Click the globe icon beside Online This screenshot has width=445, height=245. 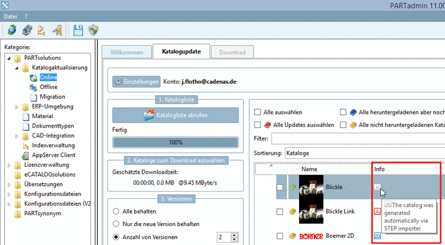(33, 78)
